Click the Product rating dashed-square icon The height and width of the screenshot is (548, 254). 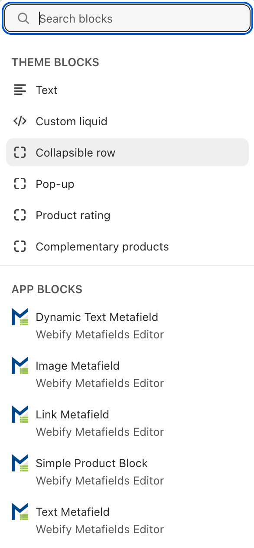pyautogui.click(x=20, y=215)
